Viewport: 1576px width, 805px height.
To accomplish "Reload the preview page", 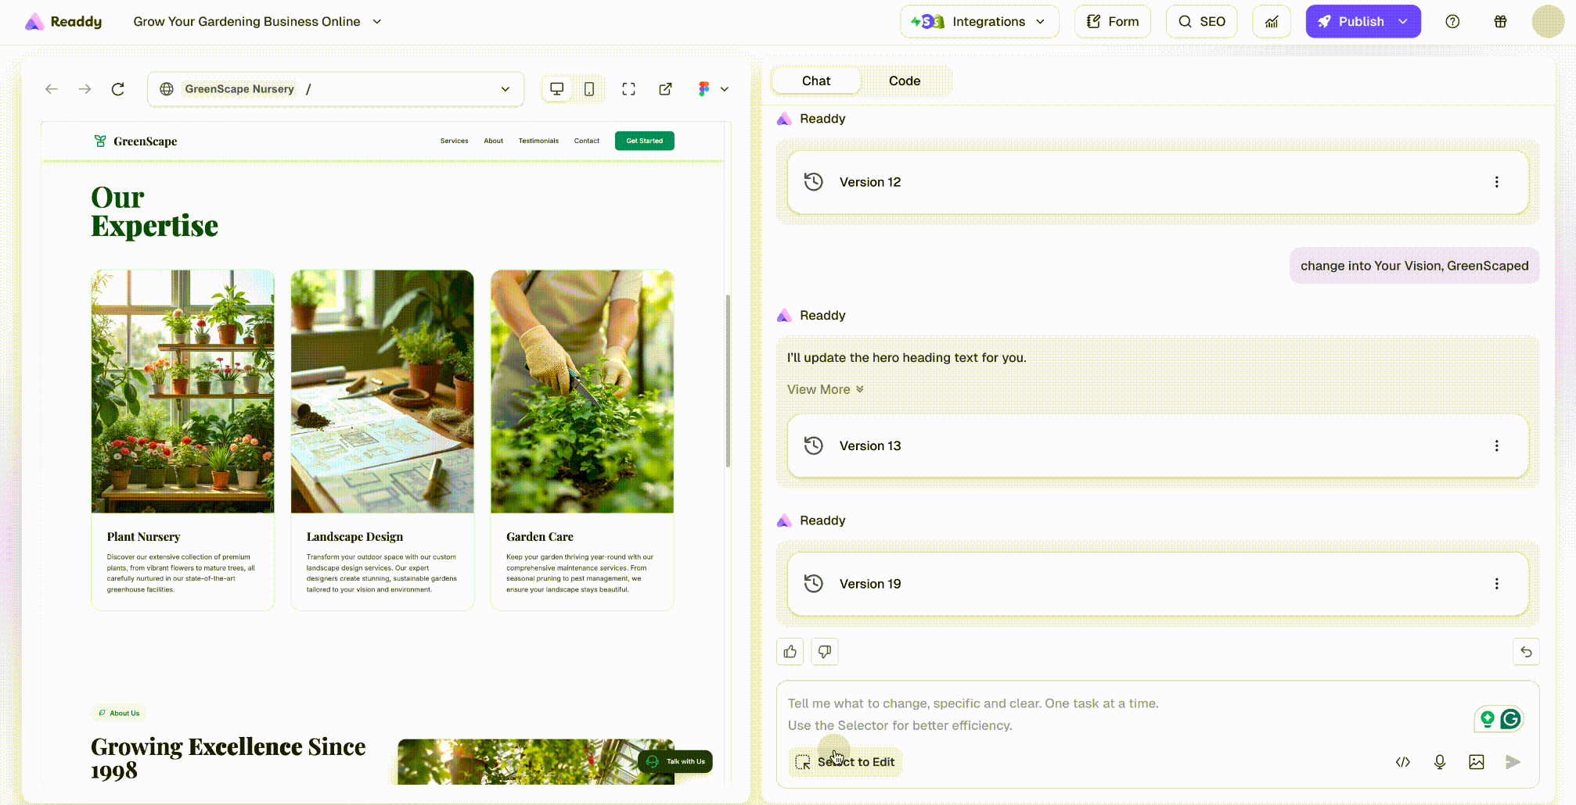I will point(118,89).
